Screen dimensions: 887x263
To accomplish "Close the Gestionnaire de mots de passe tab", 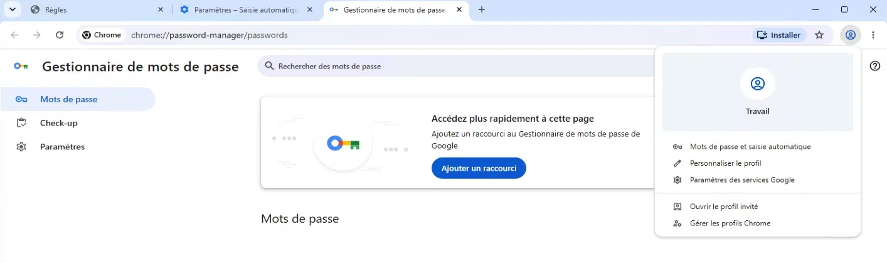I will click(x=460, y=9).
